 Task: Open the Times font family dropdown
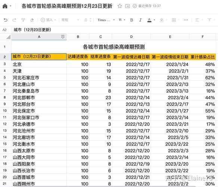coord(106,20)
